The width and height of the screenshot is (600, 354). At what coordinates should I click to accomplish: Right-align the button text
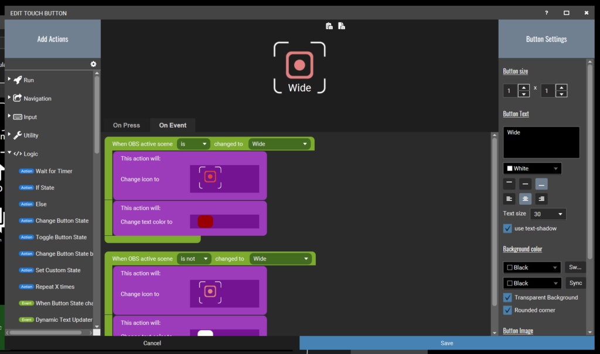[x=541, y=199]
